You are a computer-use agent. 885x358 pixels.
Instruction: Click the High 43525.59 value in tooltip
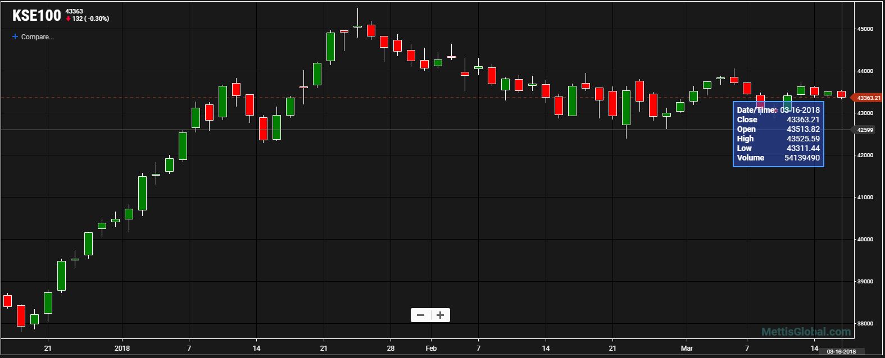tap(803, 139)
